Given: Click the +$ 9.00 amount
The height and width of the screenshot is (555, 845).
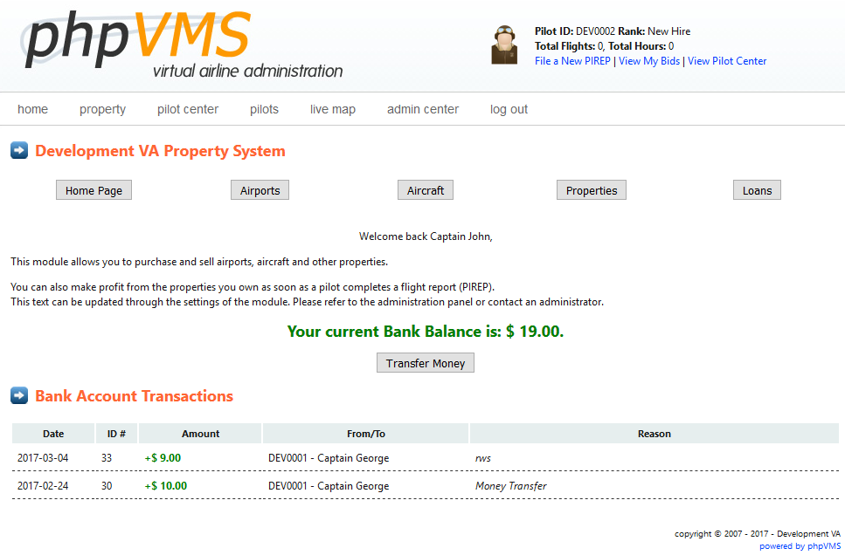Looking at the screenshot, I should click(163, 457).
